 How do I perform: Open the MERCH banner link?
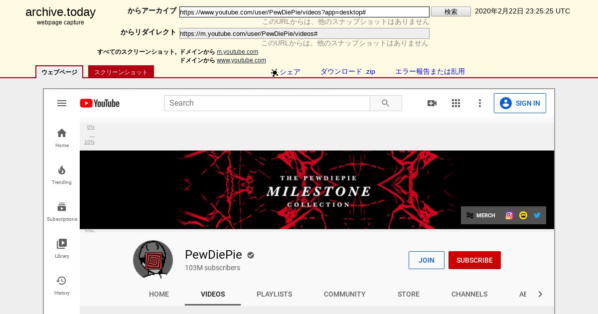coord(481,215)
